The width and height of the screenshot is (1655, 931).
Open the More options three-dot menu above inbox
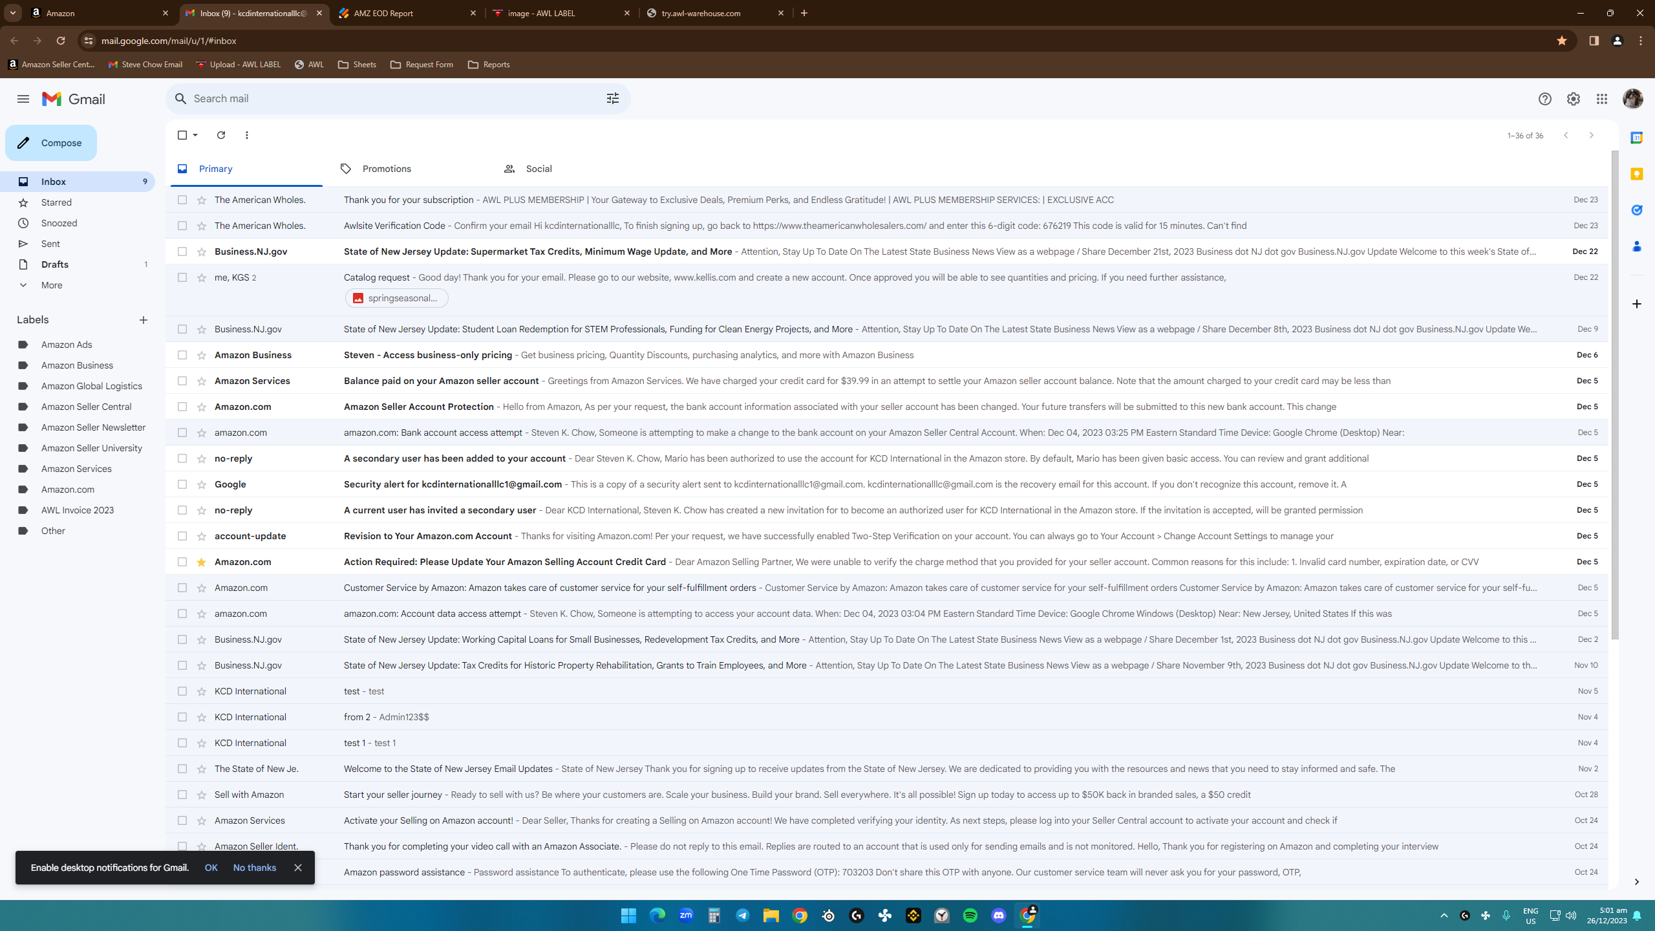[x=247, y=135]
